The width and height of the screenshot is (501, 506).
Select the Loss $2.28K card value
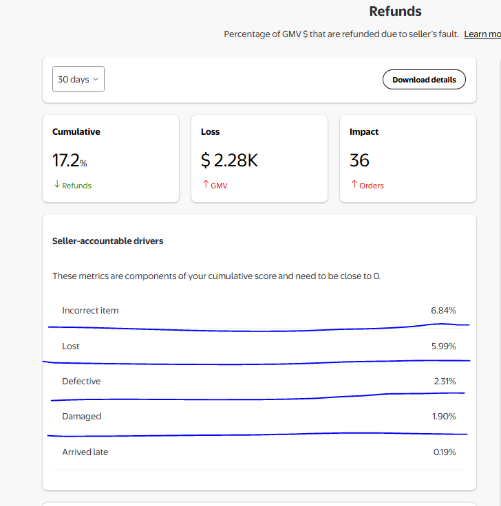click(229, 161)
